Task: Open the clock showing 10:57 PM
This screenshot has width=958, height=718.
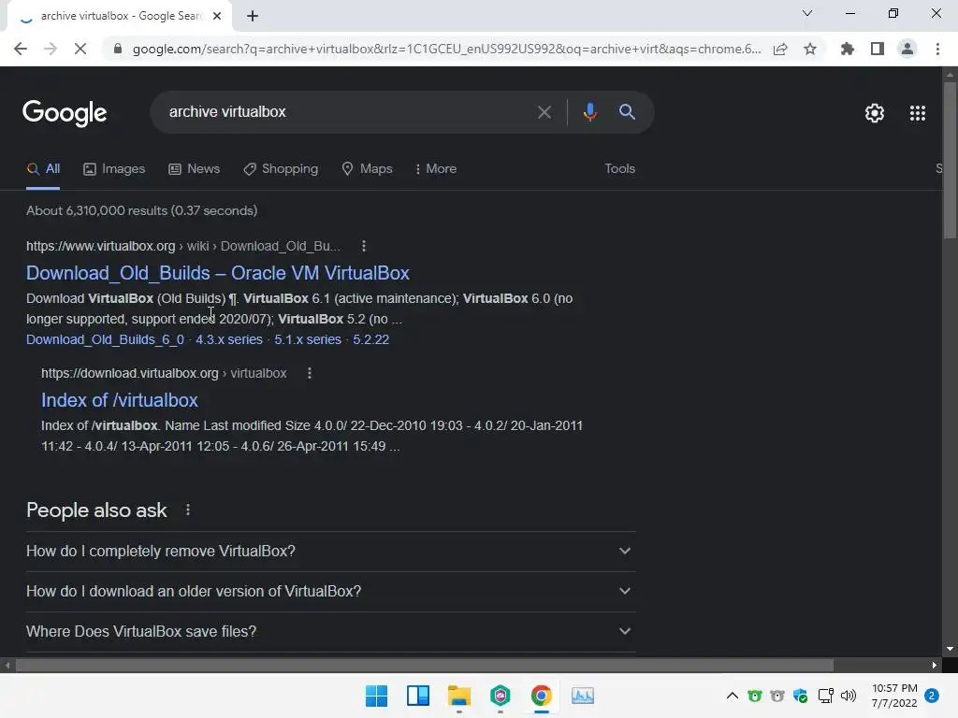Action: point(894,696)
